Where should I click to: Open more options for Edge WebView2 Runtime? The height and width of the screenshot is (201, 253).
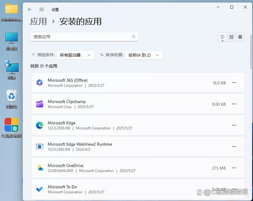click(x=234, y=147)
